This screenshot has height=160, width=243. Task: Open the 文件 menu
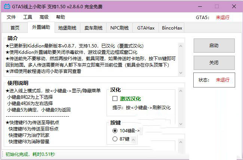pos(11,17)
